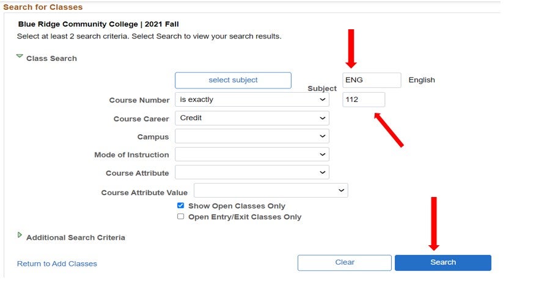Screen dimensions: 536x283
Task: Follow the Return to Add Classes link
Action: tap(57, 263)
